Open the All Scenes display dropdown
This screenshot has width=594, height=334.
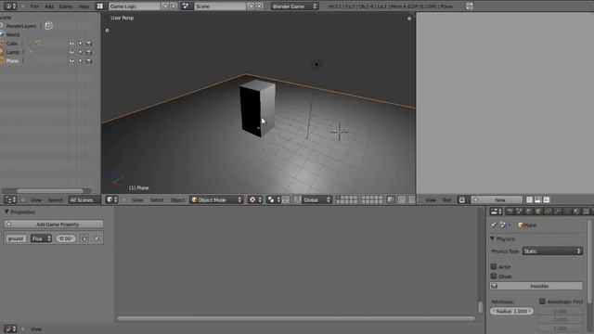point(84,200)
